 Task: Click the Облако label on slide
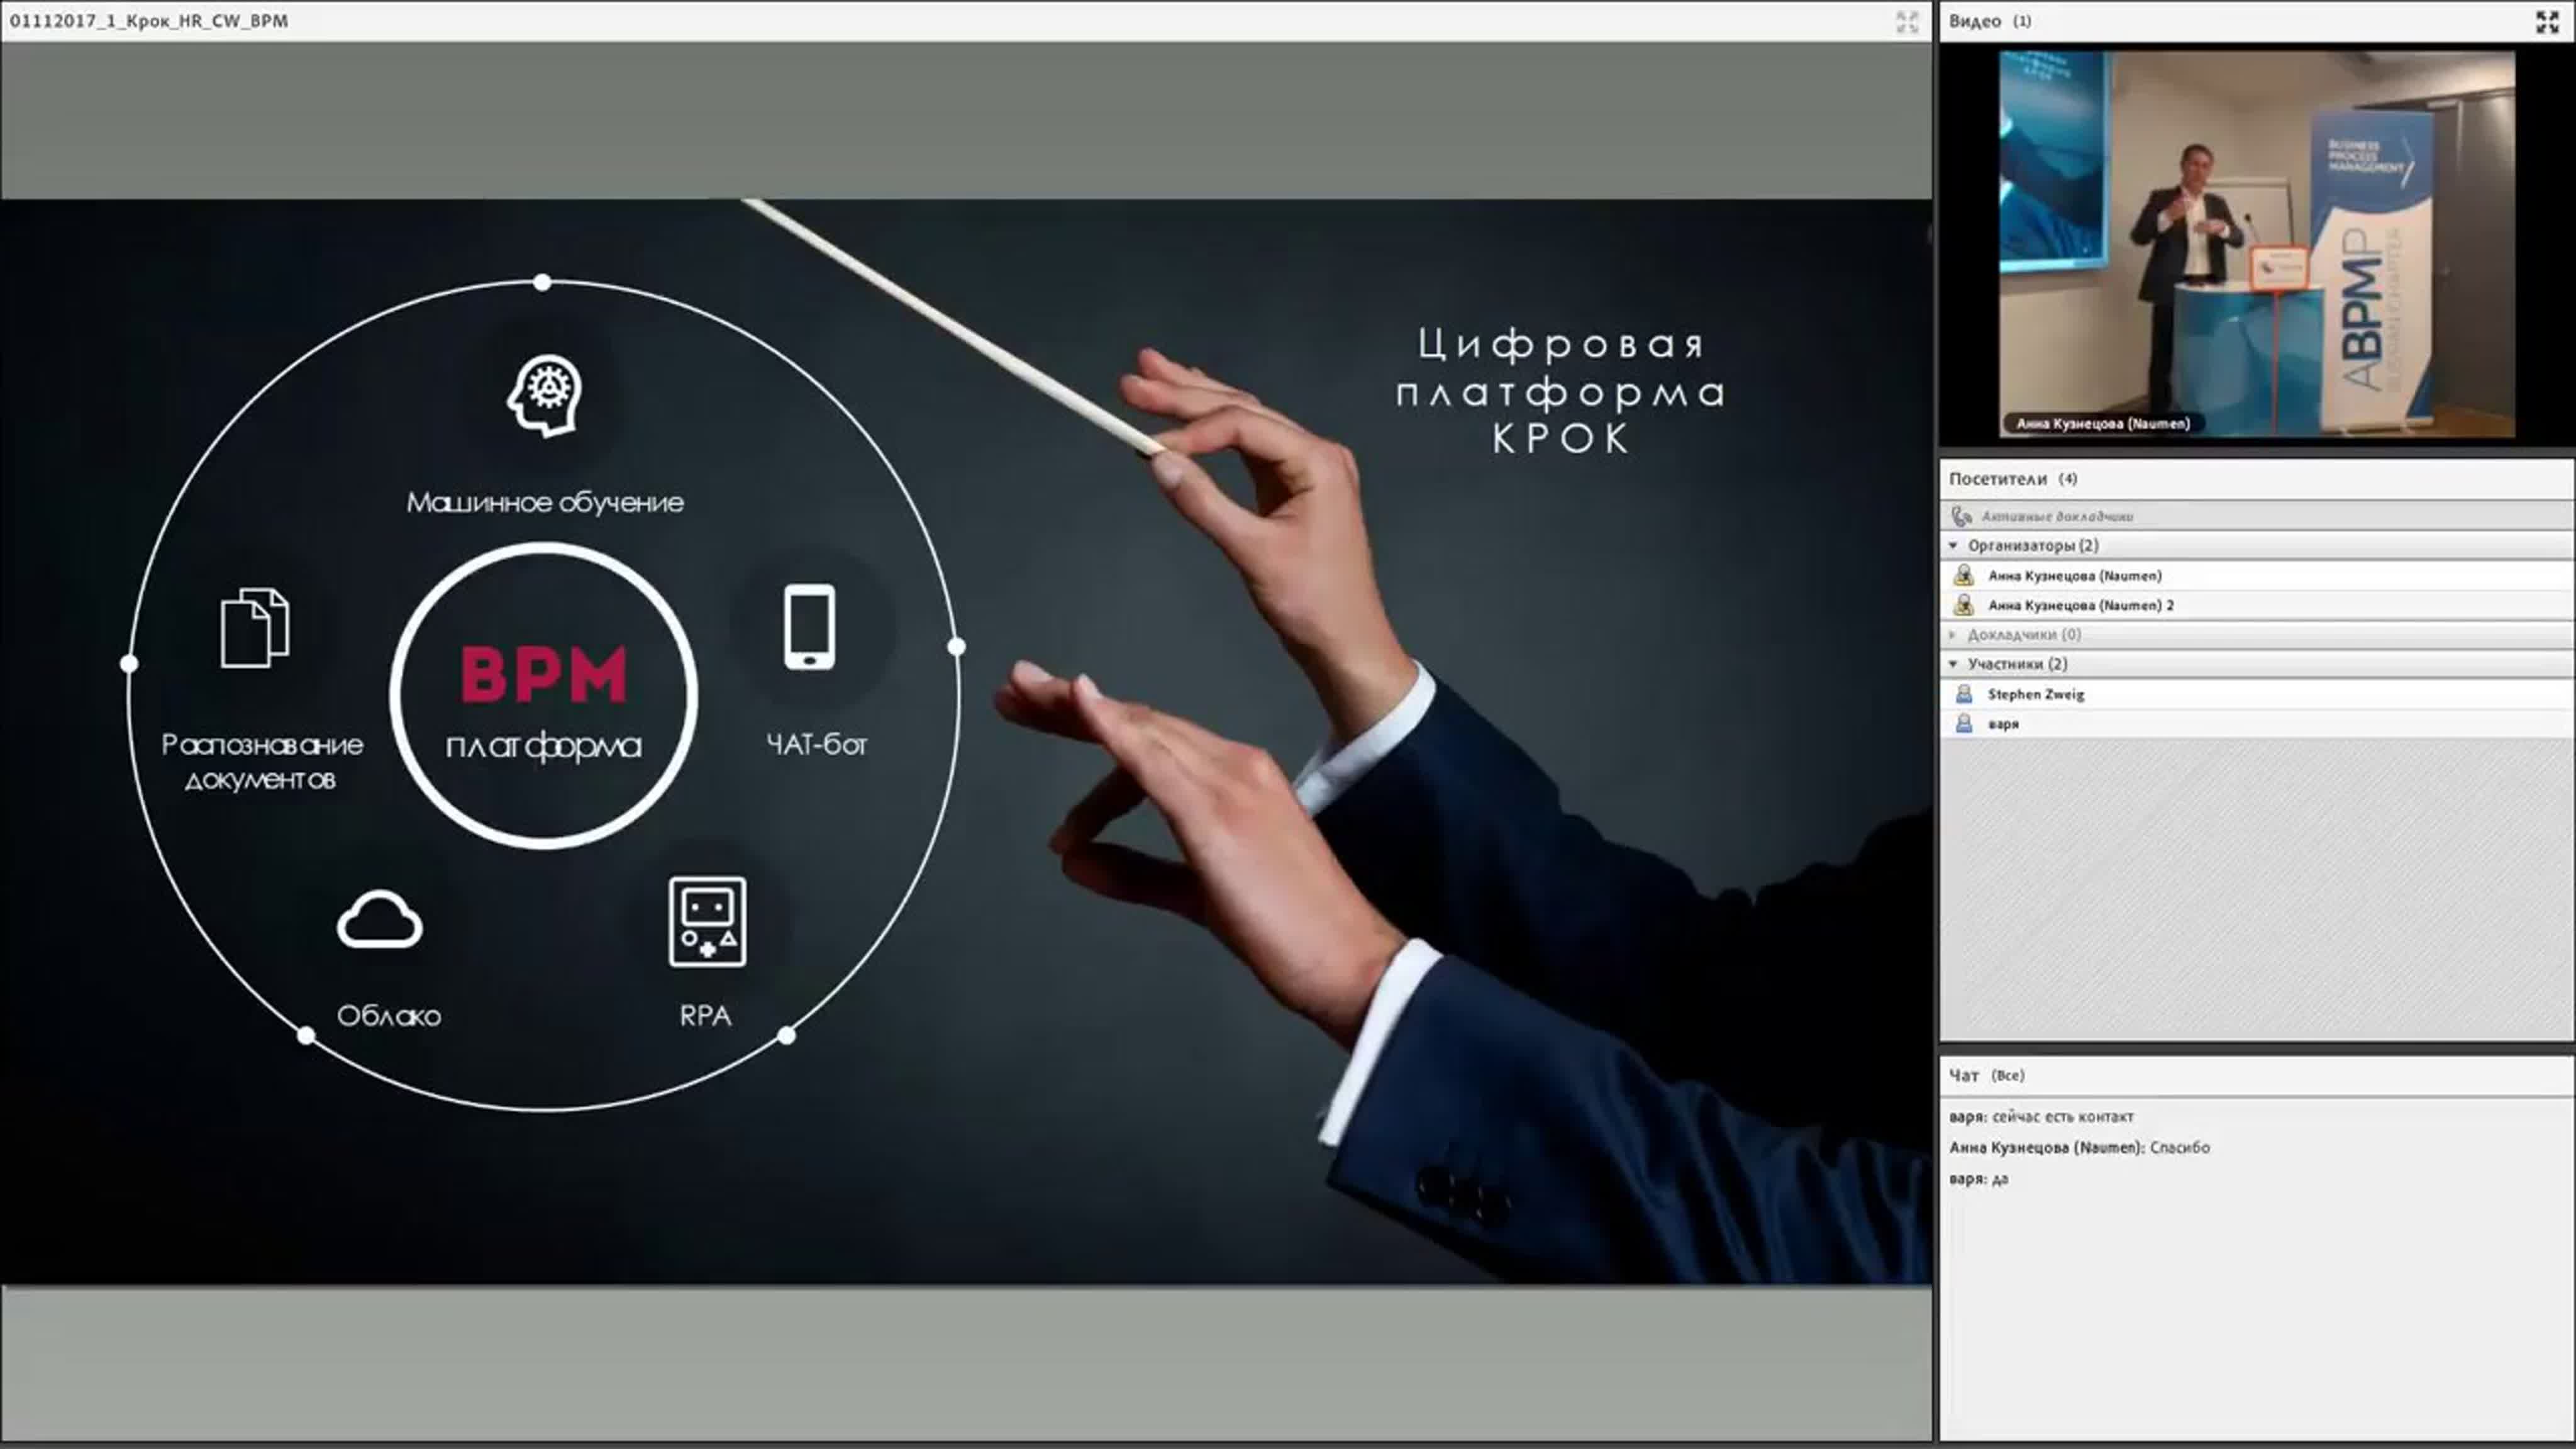389,1016
